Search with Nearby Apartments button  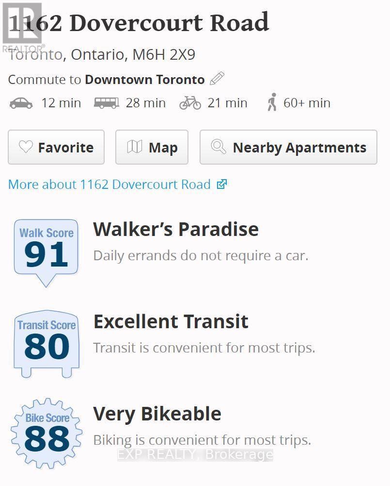click(289, 147)
